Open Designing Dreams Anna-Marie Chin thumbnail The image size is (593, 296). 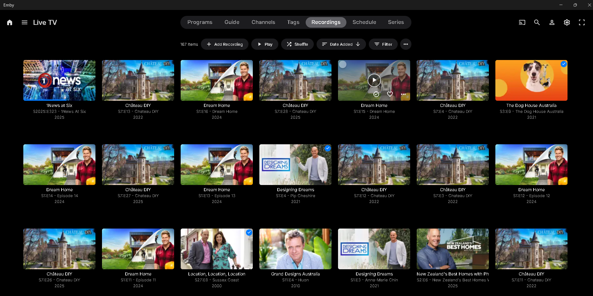click(x=374, y=249)
